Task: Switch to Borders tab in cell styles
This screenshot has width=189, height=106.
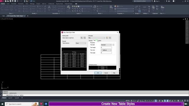Action: pyautogui.click(x=99, y=41)
